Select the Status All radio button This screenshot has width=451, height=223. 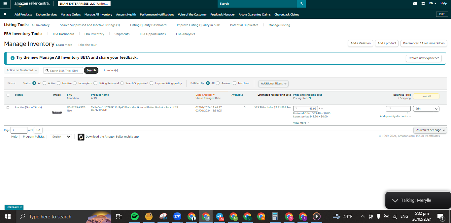34,83
